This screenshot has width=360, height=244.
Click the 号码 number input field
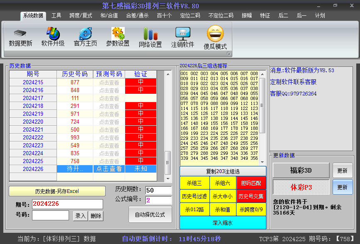[50, 215]
